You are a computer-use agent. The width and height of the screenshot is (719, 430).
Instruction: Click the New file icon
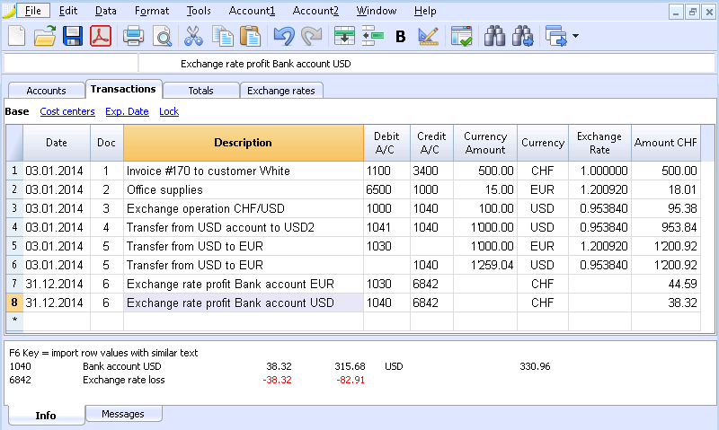pos(17,36)
